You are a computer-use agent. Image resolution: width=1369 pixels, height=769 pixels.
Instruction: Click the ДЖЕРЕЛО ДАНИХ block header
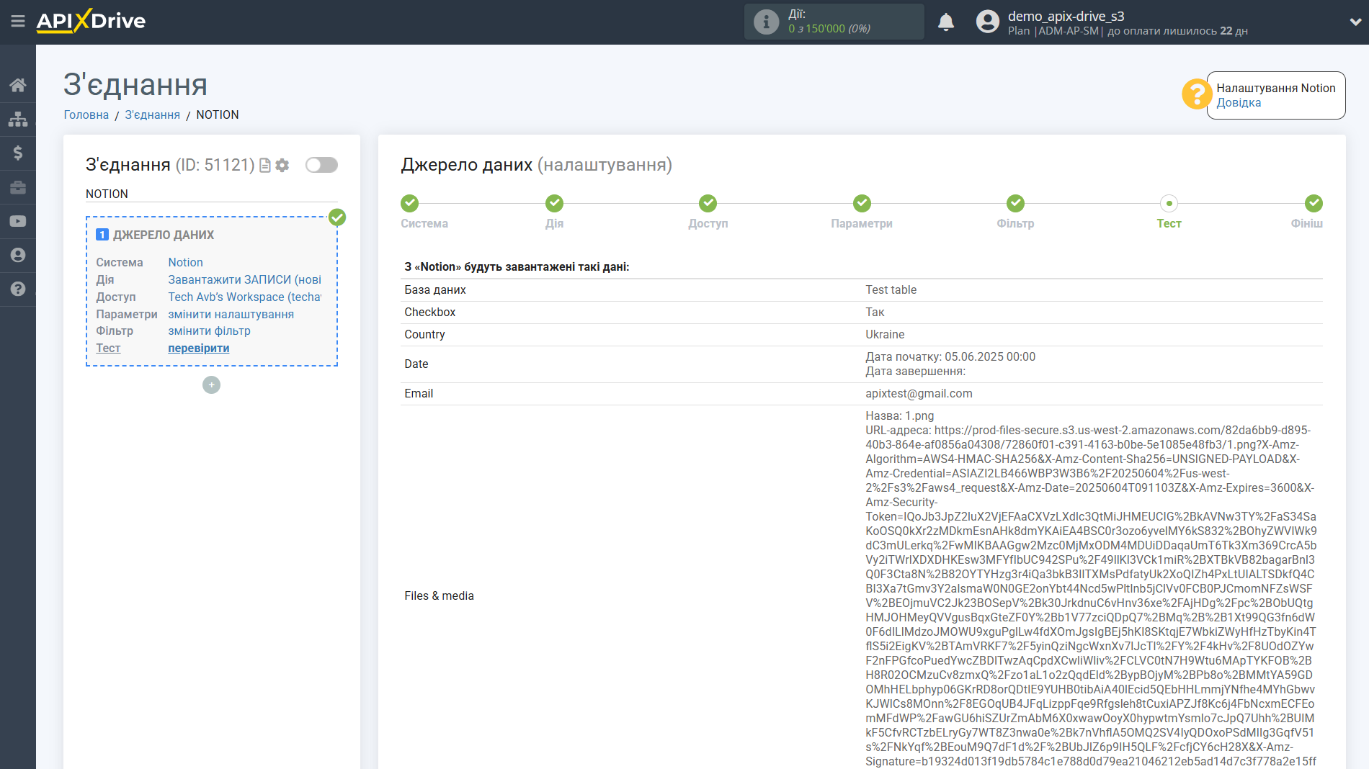(164, 235)
